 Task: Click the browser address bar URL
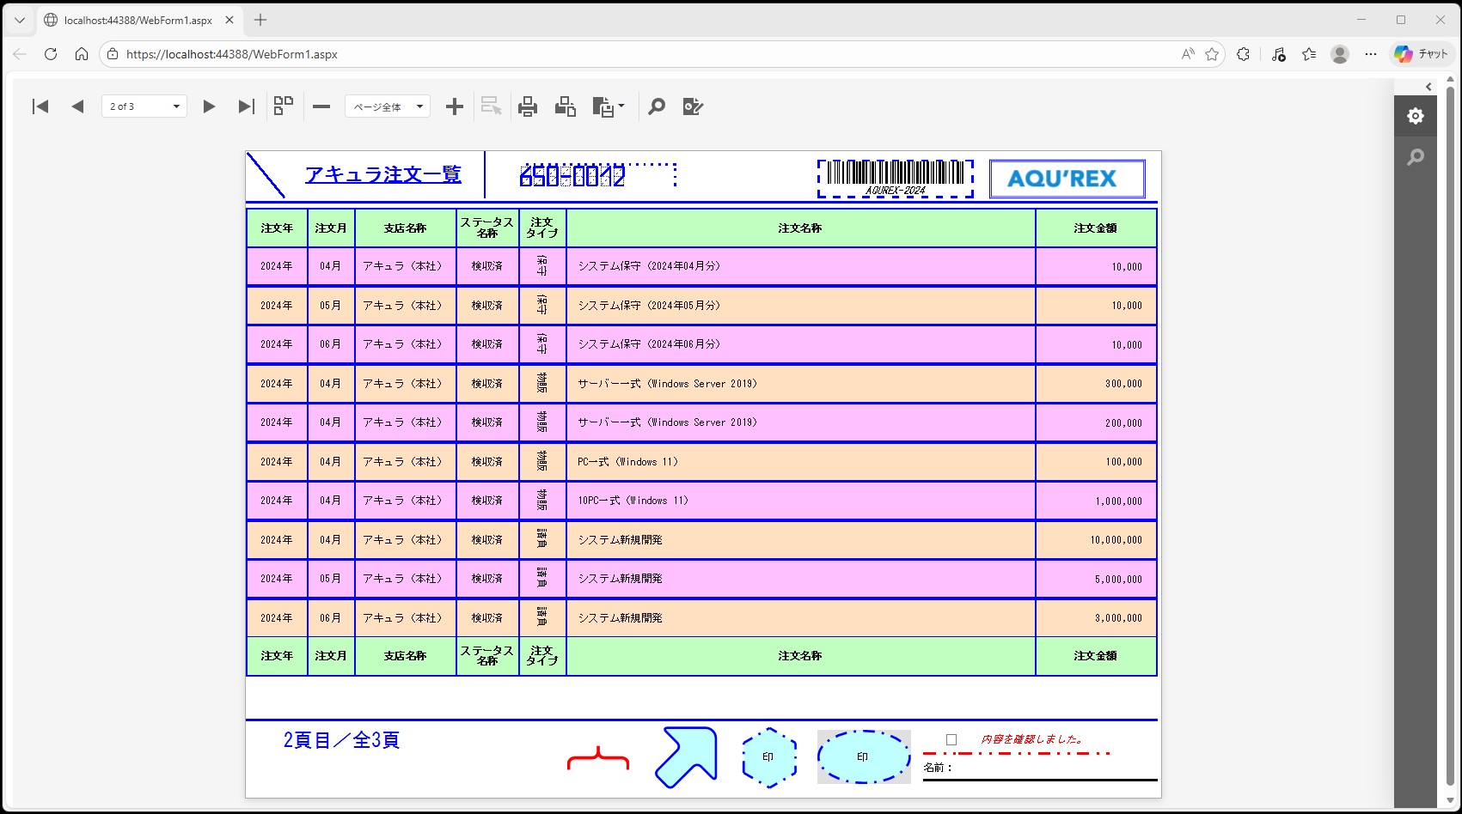(232, 54)
